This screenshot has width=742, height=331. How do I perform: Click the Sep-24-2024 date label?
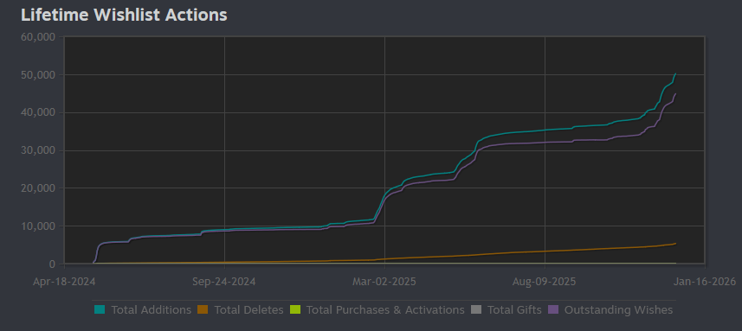click(224, 282)
